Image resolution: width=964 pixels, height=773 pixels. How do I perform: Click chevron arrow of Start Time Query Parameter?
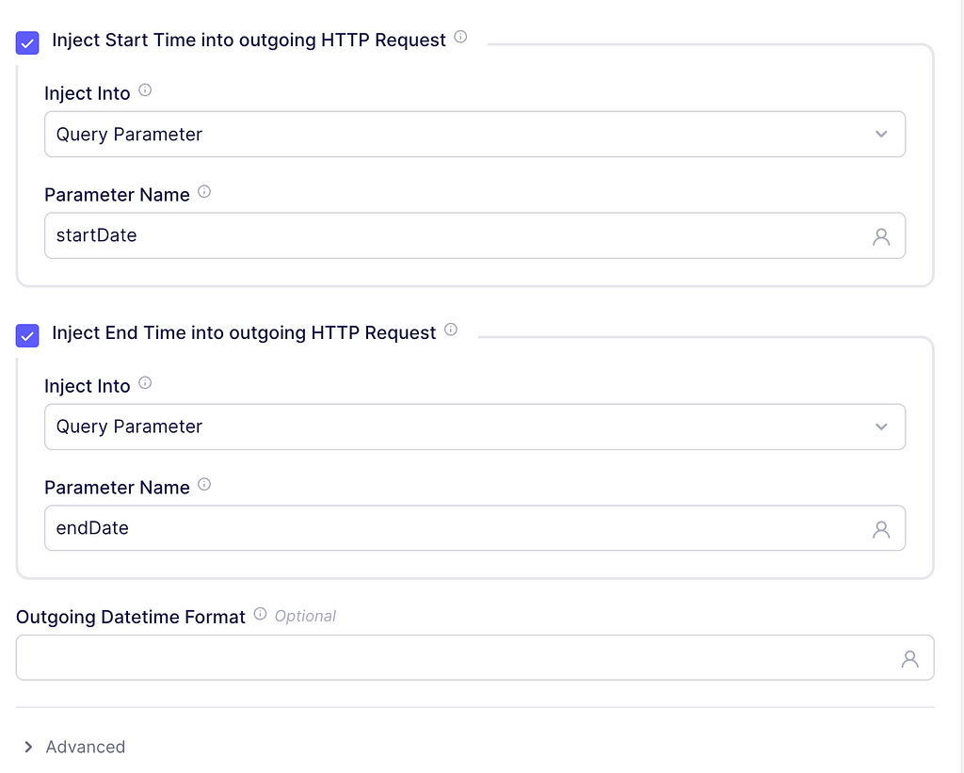pyautogui.click(x=881, y=134)
